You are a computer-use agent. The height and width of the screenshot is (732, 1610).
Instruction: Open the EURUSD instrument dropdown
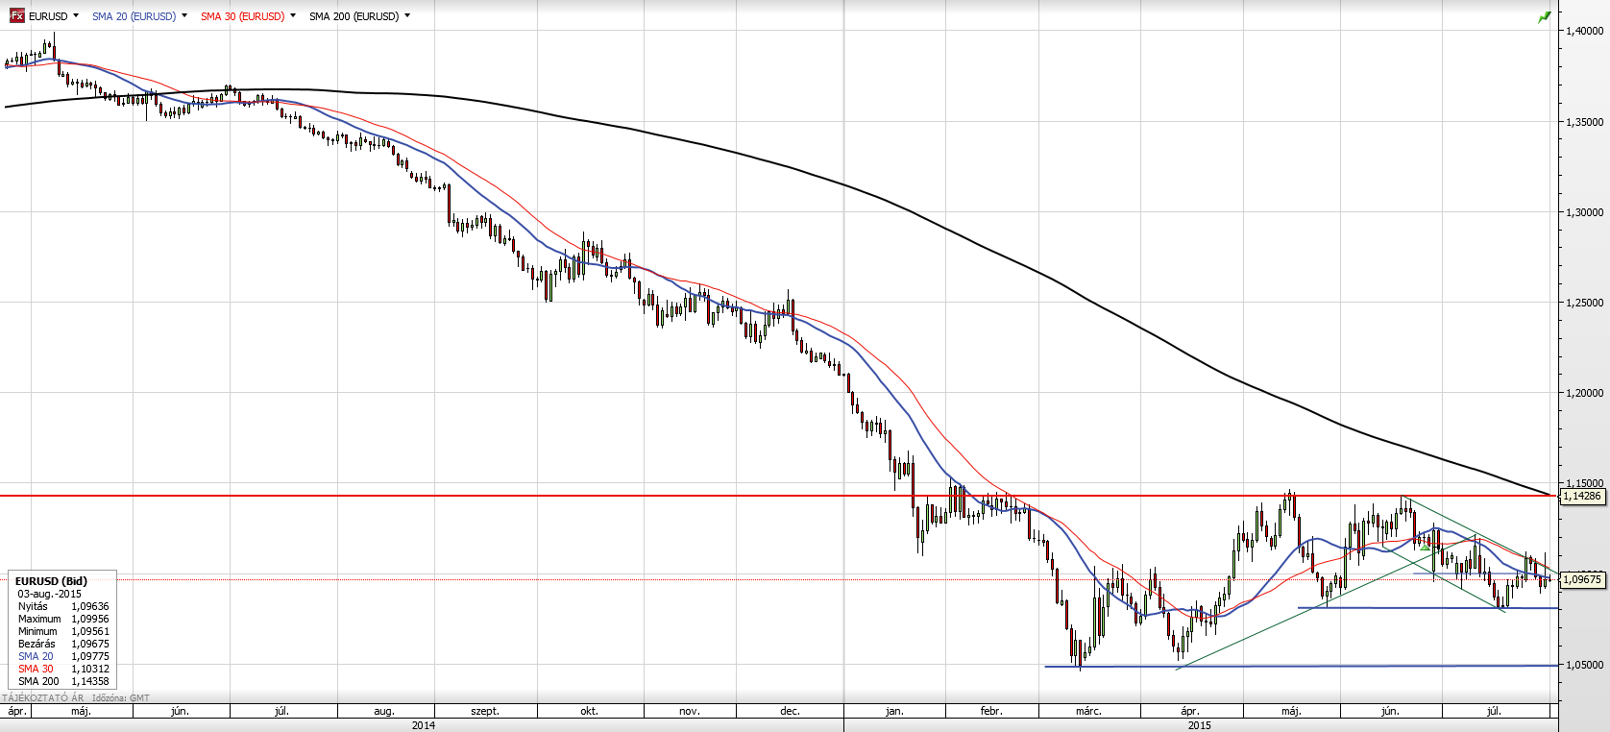click(x=76, y=15)
